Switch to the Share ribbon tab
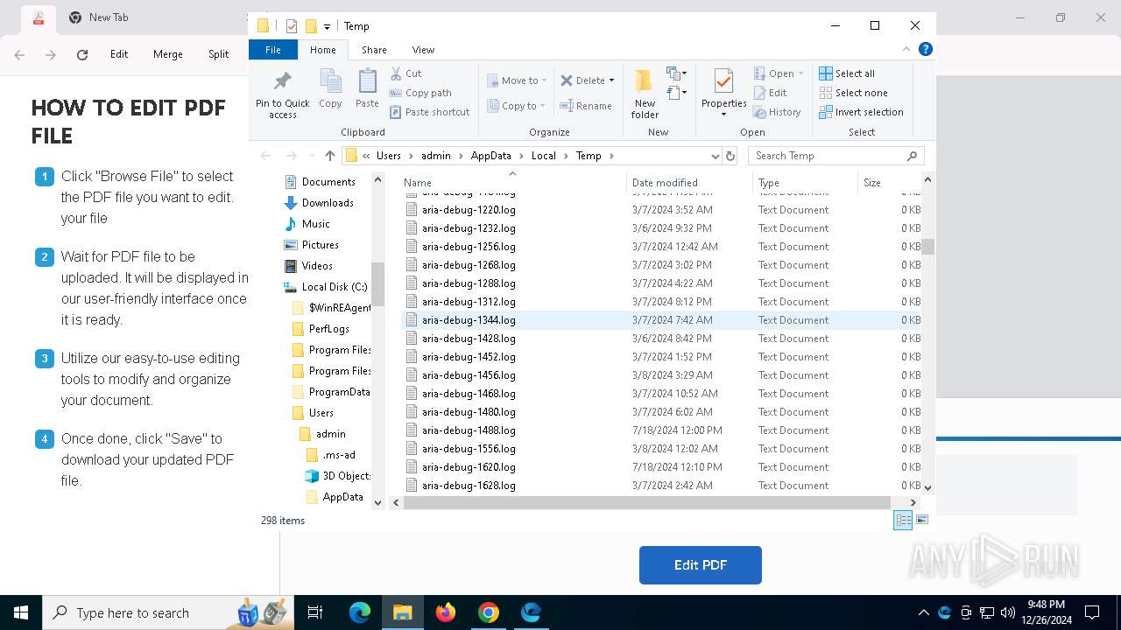1121x630 pixels. (x=374, y=50)
